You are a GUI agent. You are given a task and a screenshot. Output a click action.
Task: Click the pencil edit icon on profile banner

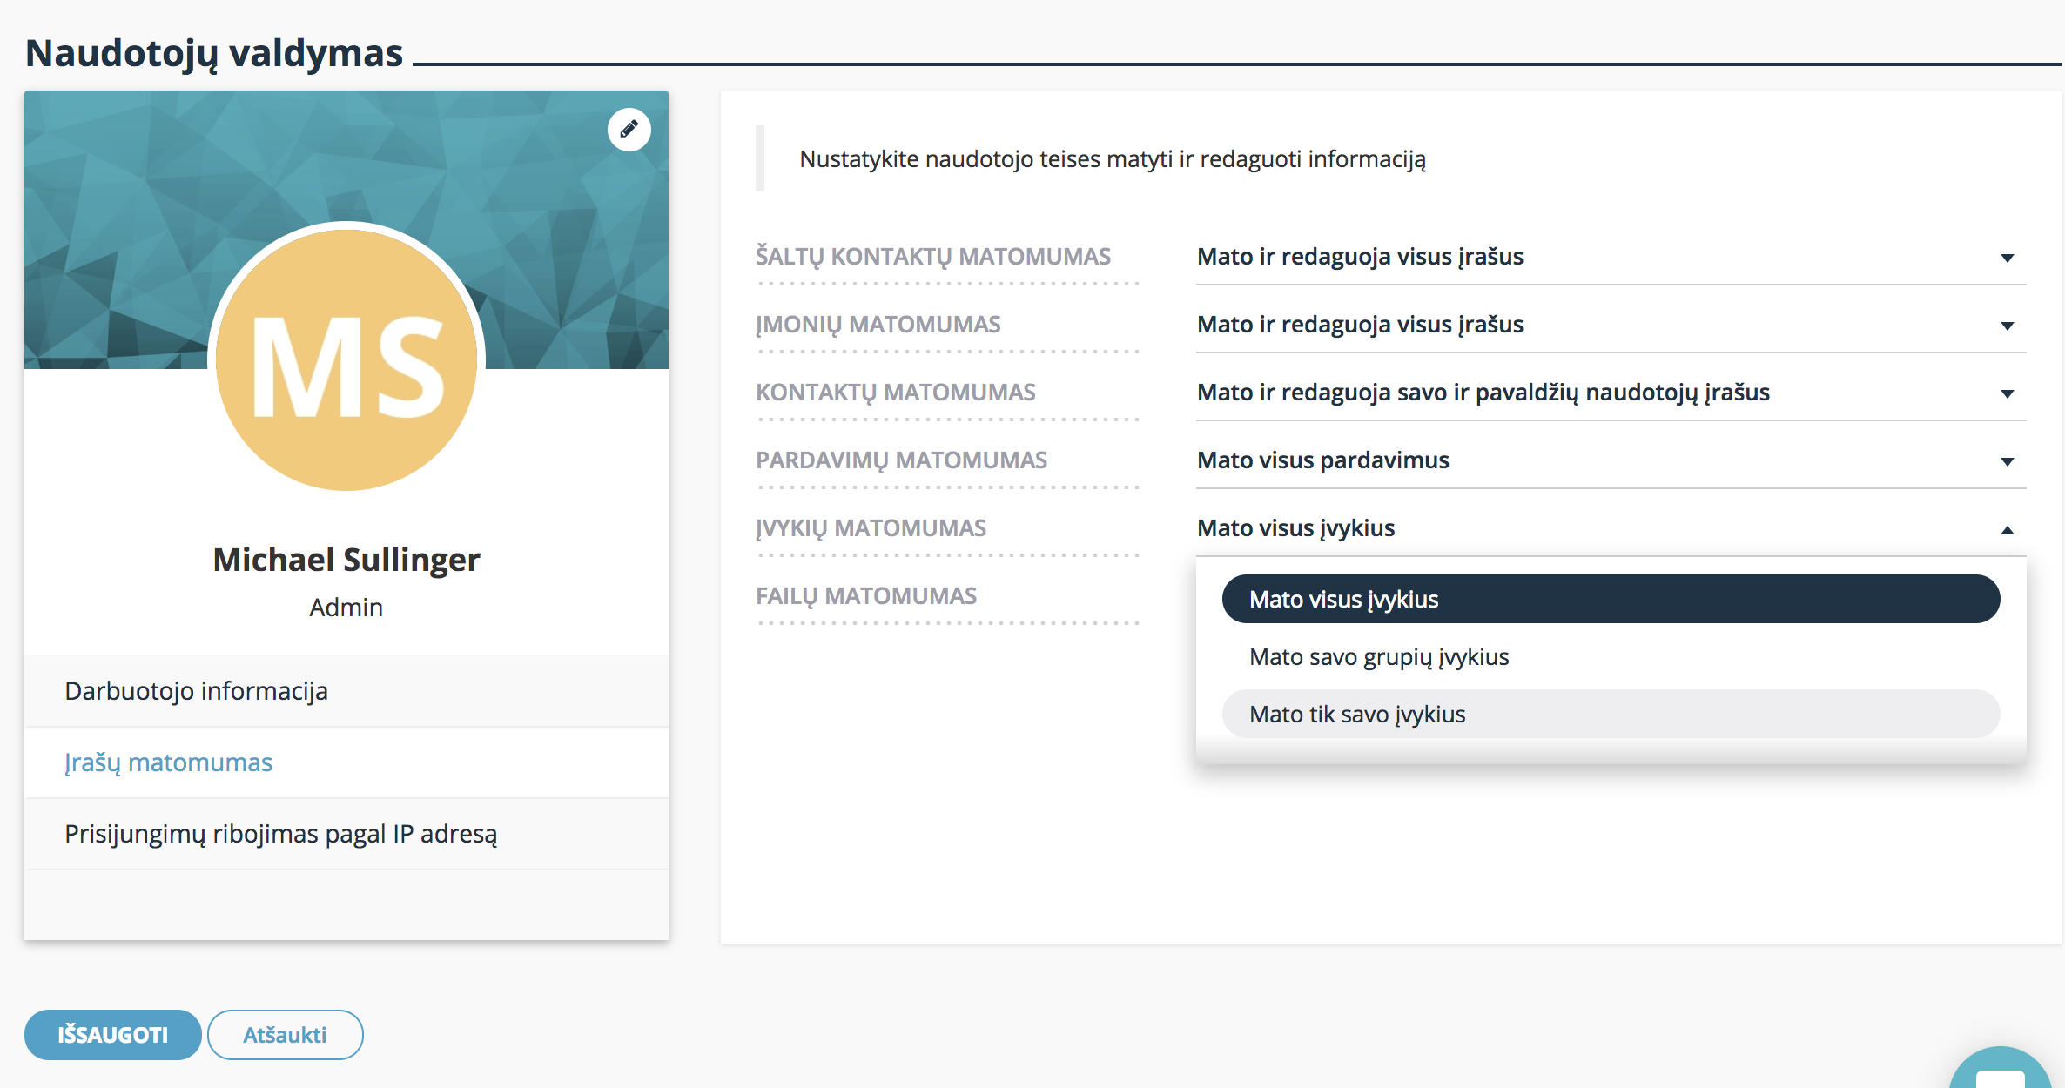[629, 130]
